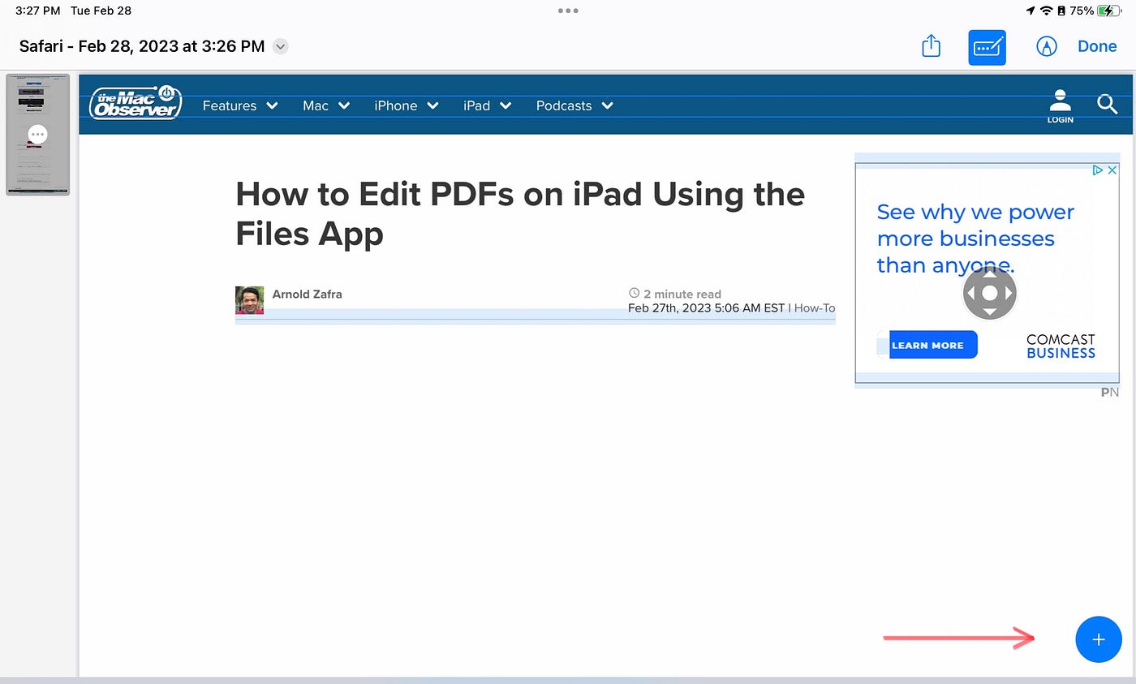
Task: Tap the Share icon in toolbar
Action: [x=931, y=46]
